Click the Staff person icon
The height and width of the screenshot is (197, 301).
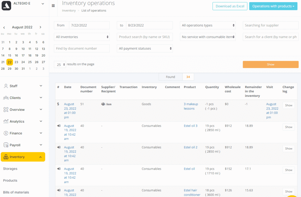pyautogui.click(x=6, y=86)
